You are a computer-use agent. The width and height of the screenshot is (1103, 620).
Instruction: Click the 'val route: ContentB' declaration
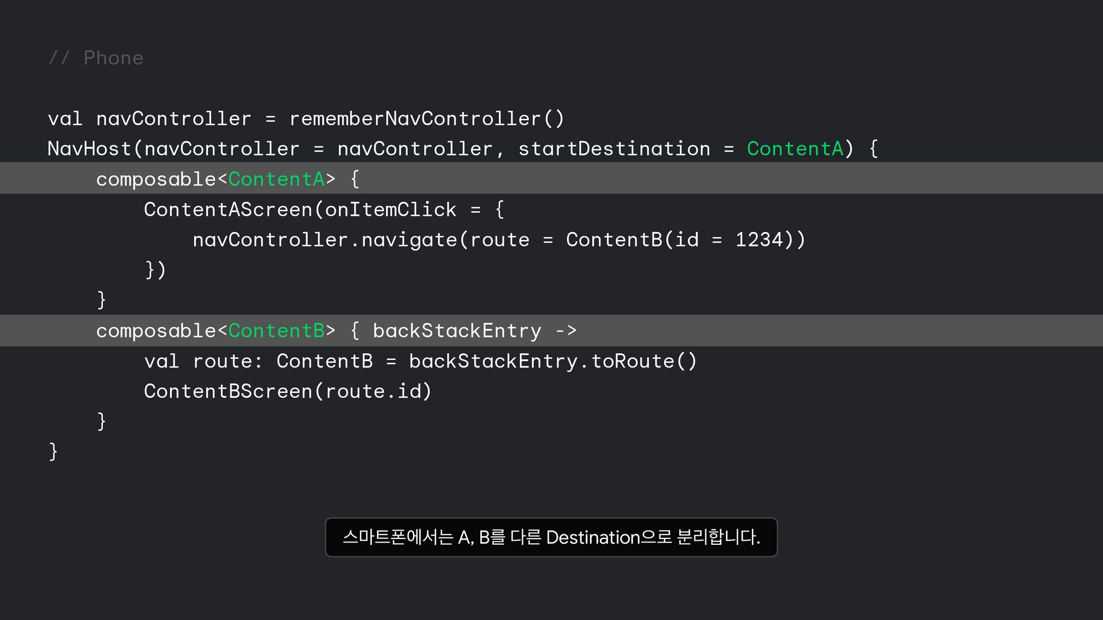click(259, 361)
